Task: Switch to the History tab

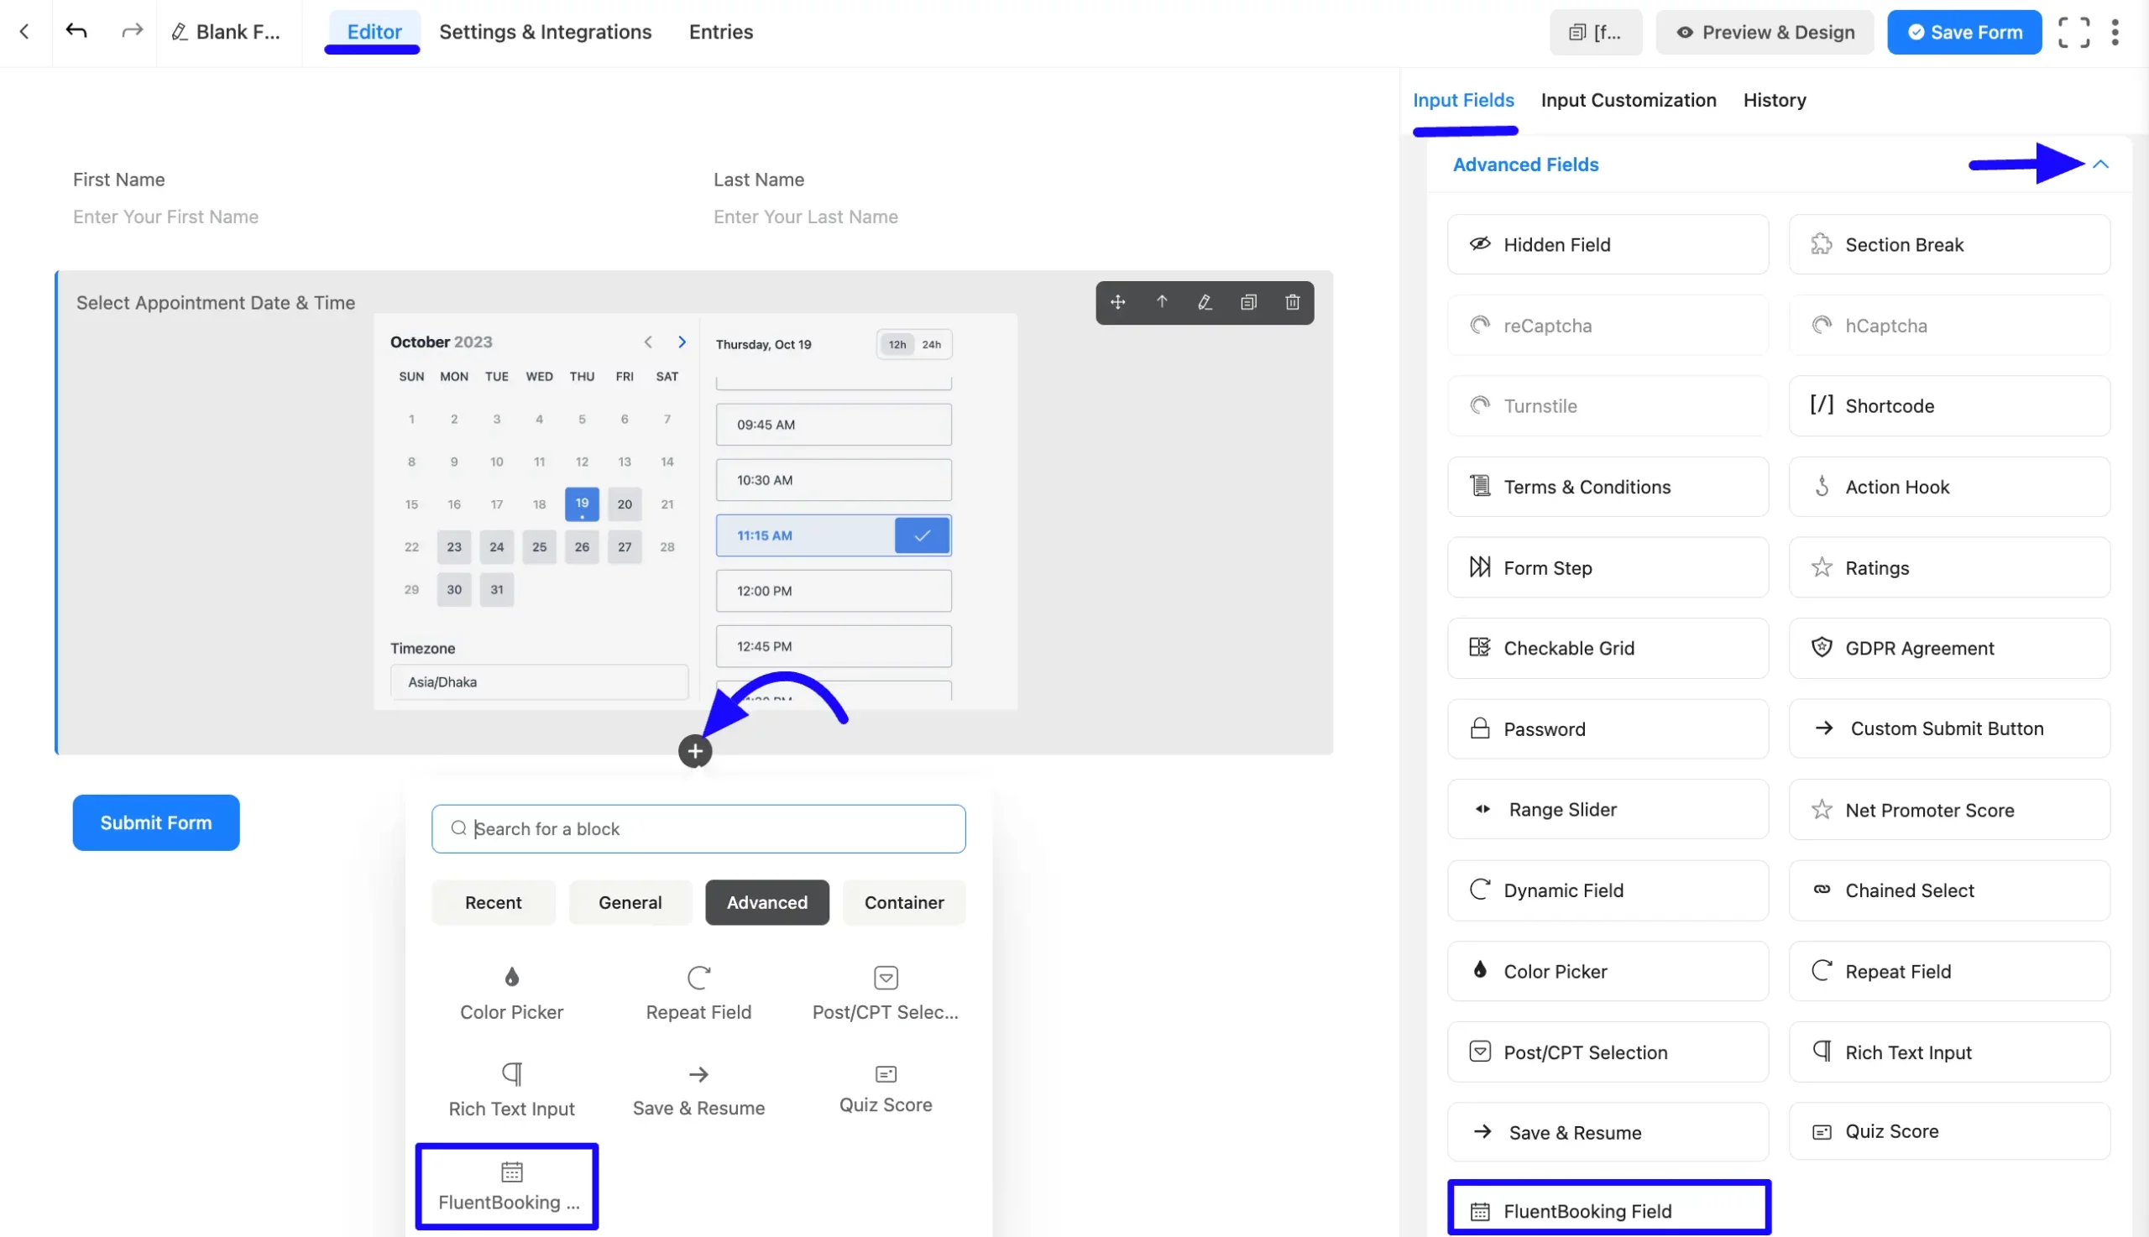Action: 1775,100
